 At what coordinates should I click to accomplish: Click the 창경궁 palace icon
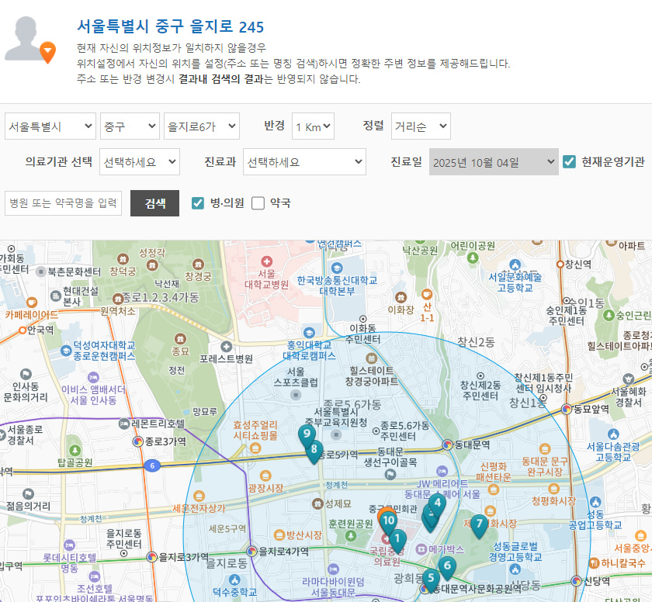pos(198,264)
